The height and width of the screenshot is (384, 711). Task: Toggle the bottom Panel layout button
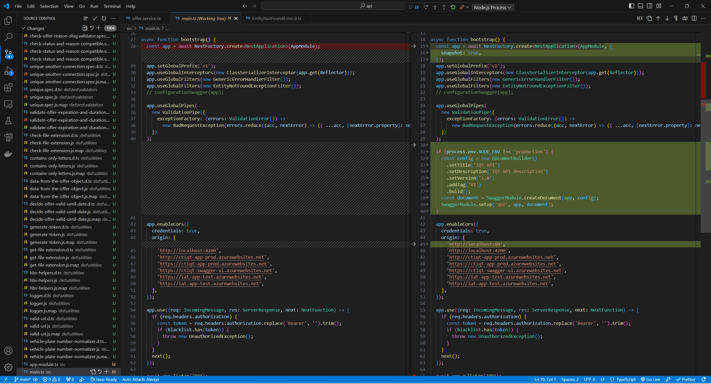tap(640, 6)
